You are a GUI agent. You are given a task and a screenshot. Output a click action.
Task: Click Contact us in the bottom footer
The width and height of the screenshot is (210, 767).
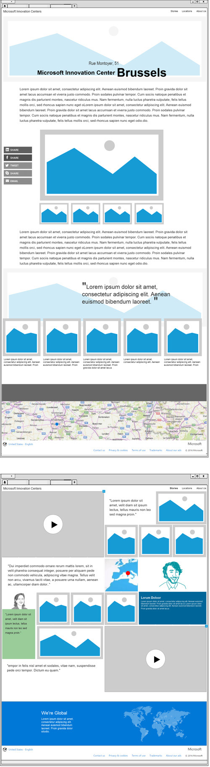point(99,755)
